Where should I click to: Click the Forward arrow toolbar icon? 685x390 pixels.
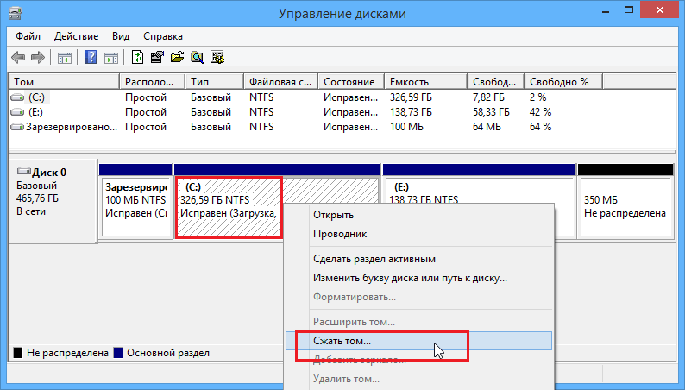[37, 58]
